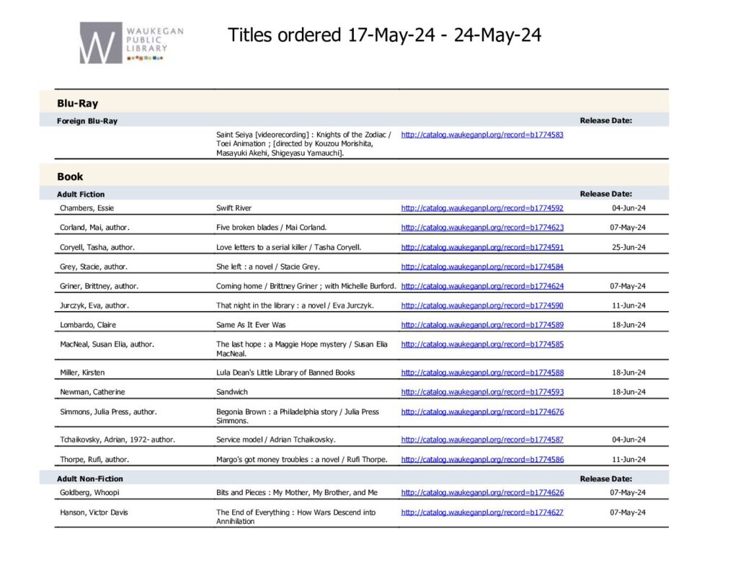The image size is (738, 570).
Task: Select the Saint Seiya videorecording title text
Action: point(303,143)
